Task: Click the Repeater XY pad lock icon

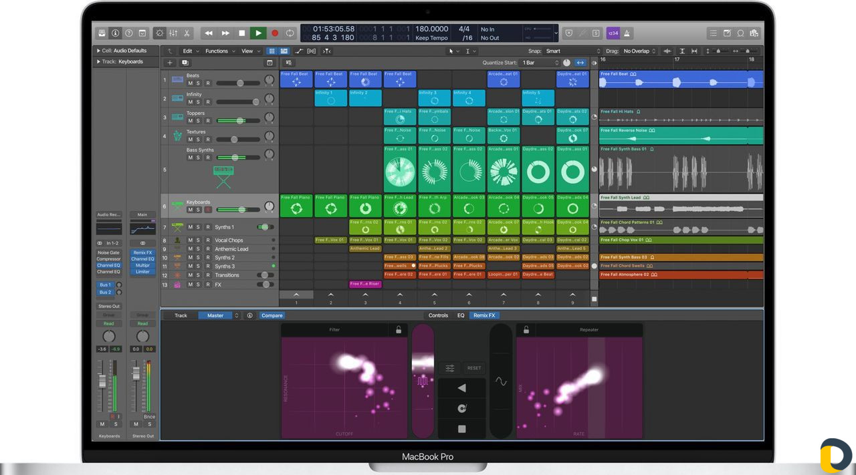Action: click(x=526, y=330)
